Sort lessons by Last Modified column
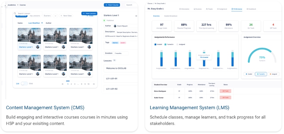The image size is (284, 134). tap(34, 23)
